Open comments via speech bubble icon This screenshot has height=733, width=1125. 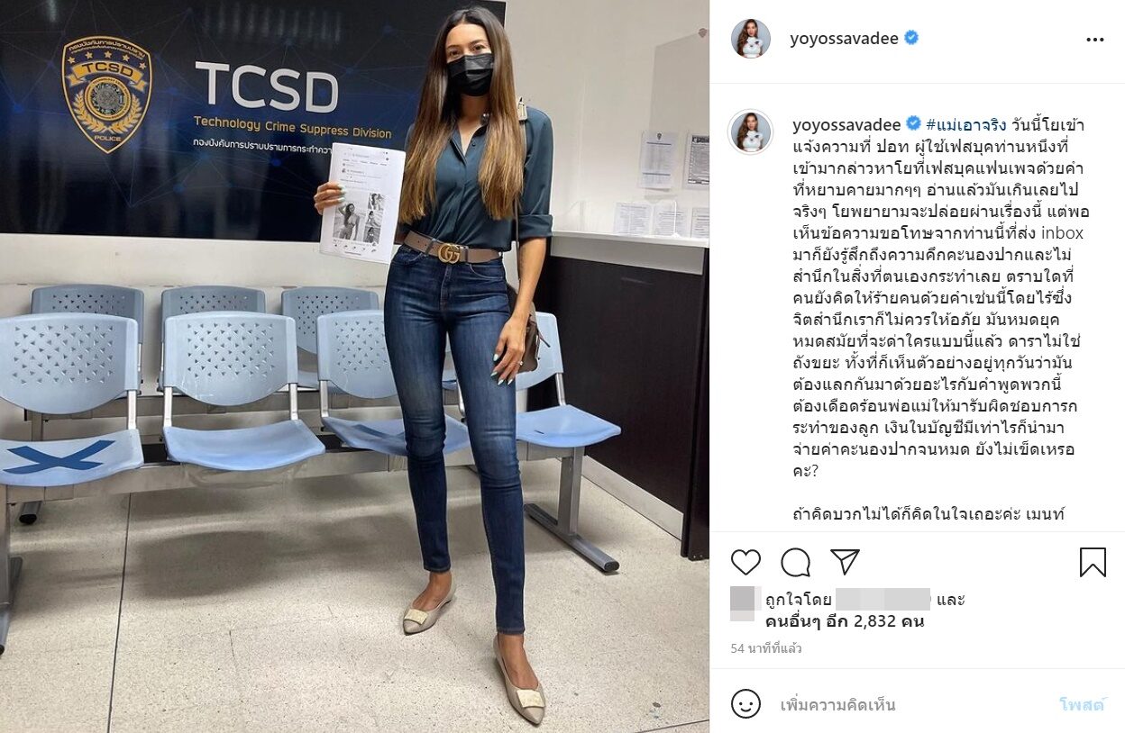click(x=795, y=562)
